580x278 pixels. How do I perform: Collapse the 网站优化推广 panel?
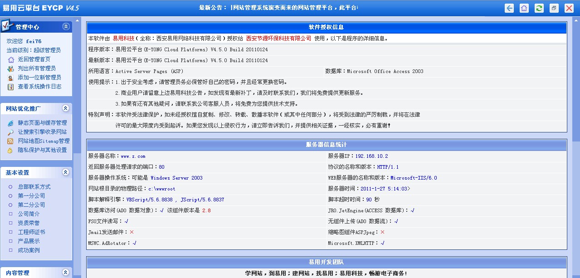(x=66, y=108)
